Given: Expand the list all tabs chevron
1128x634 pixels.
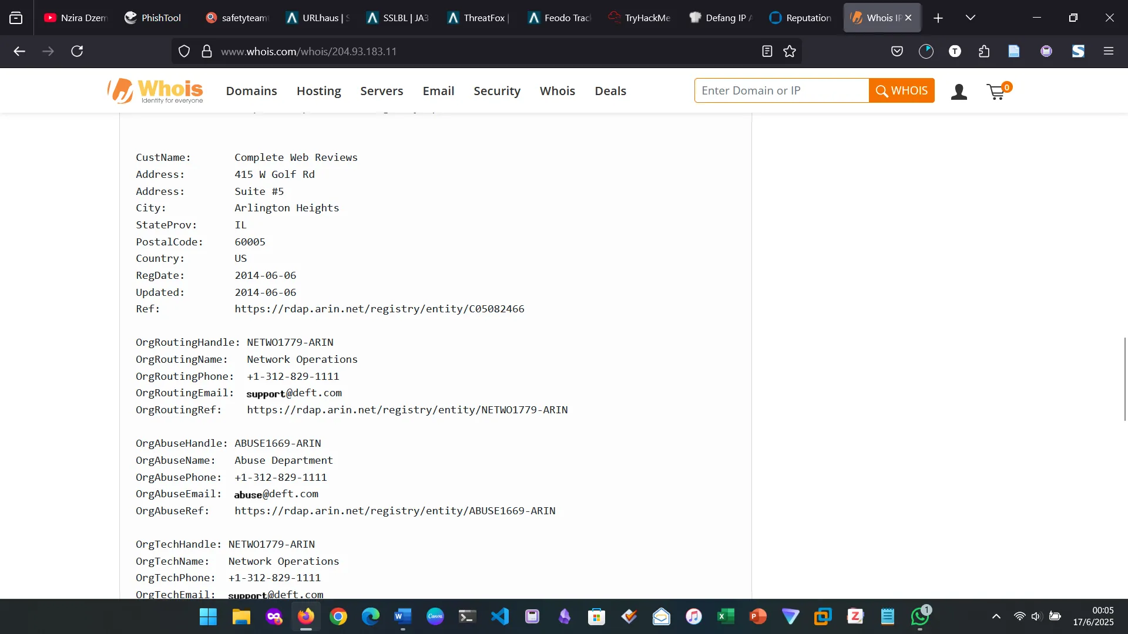Looking at the screenshot, I should point(970,18).
